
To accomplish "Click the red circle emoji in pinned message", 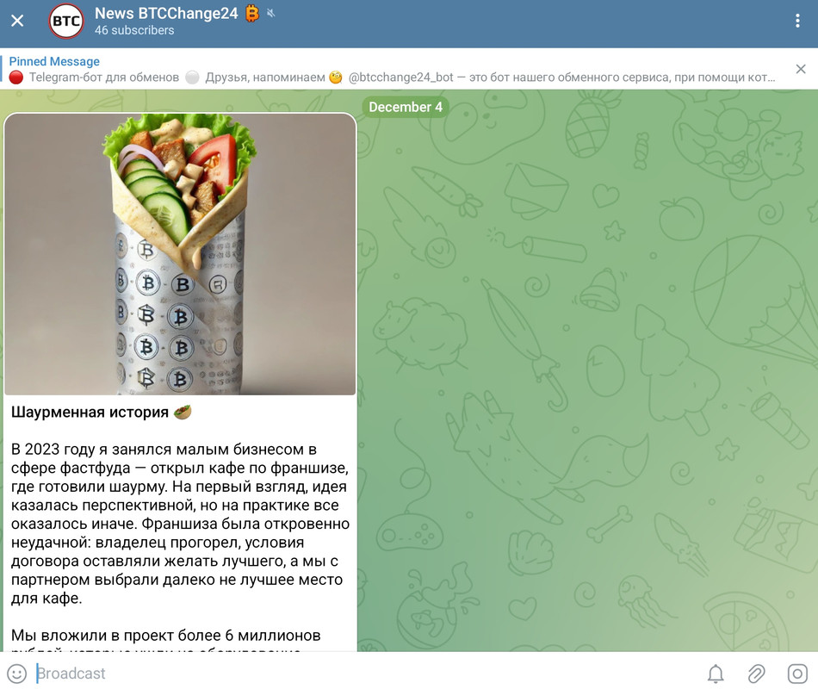I will tap(16, 78).
